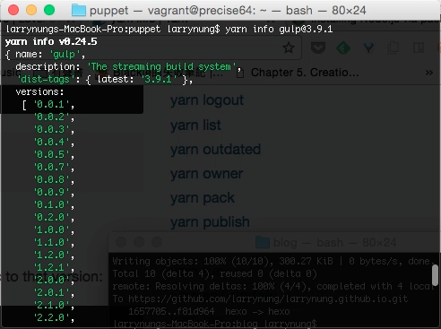Screen dimensions: 441x329
Task: Click the bookmark star icon in address bar
Action: click(x=289, y=48)
